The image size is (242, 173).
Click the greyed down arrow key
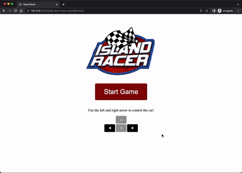pos(121,128)
